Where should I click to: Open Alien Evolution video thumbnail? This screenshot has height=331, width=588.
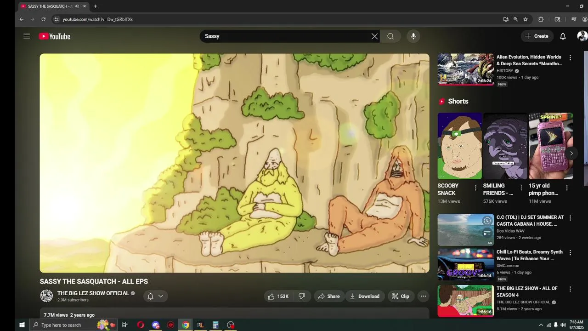point(465,69)
